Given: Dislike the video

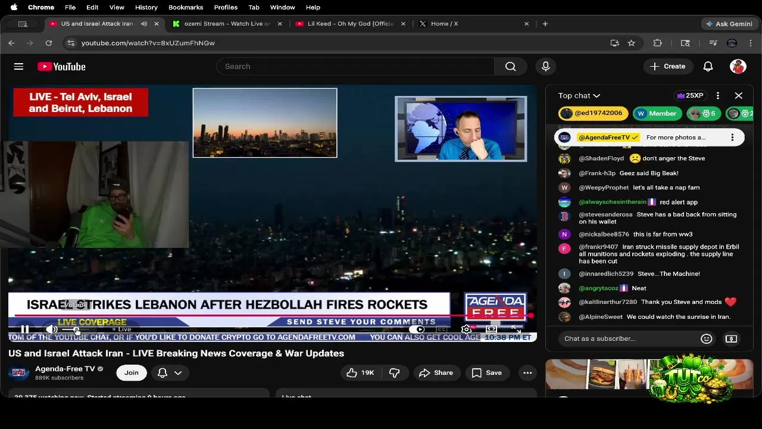Looking at the screenshot, I should [395, 372].
